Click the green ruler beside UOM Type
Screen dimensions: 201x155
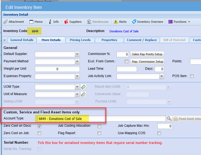pos(83,87)
